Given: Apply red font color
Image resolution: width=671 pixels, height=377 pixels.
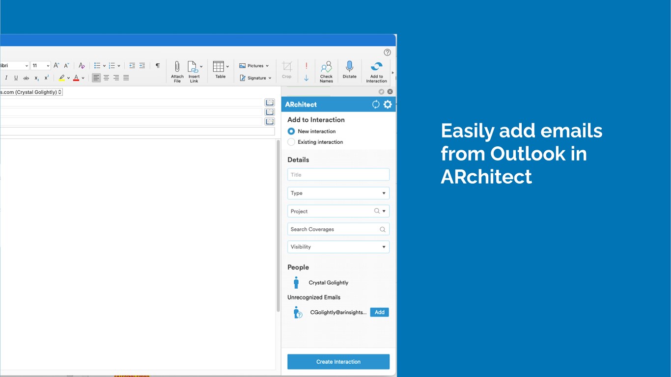Looking at the screenshot, I should tap(76, 78).
